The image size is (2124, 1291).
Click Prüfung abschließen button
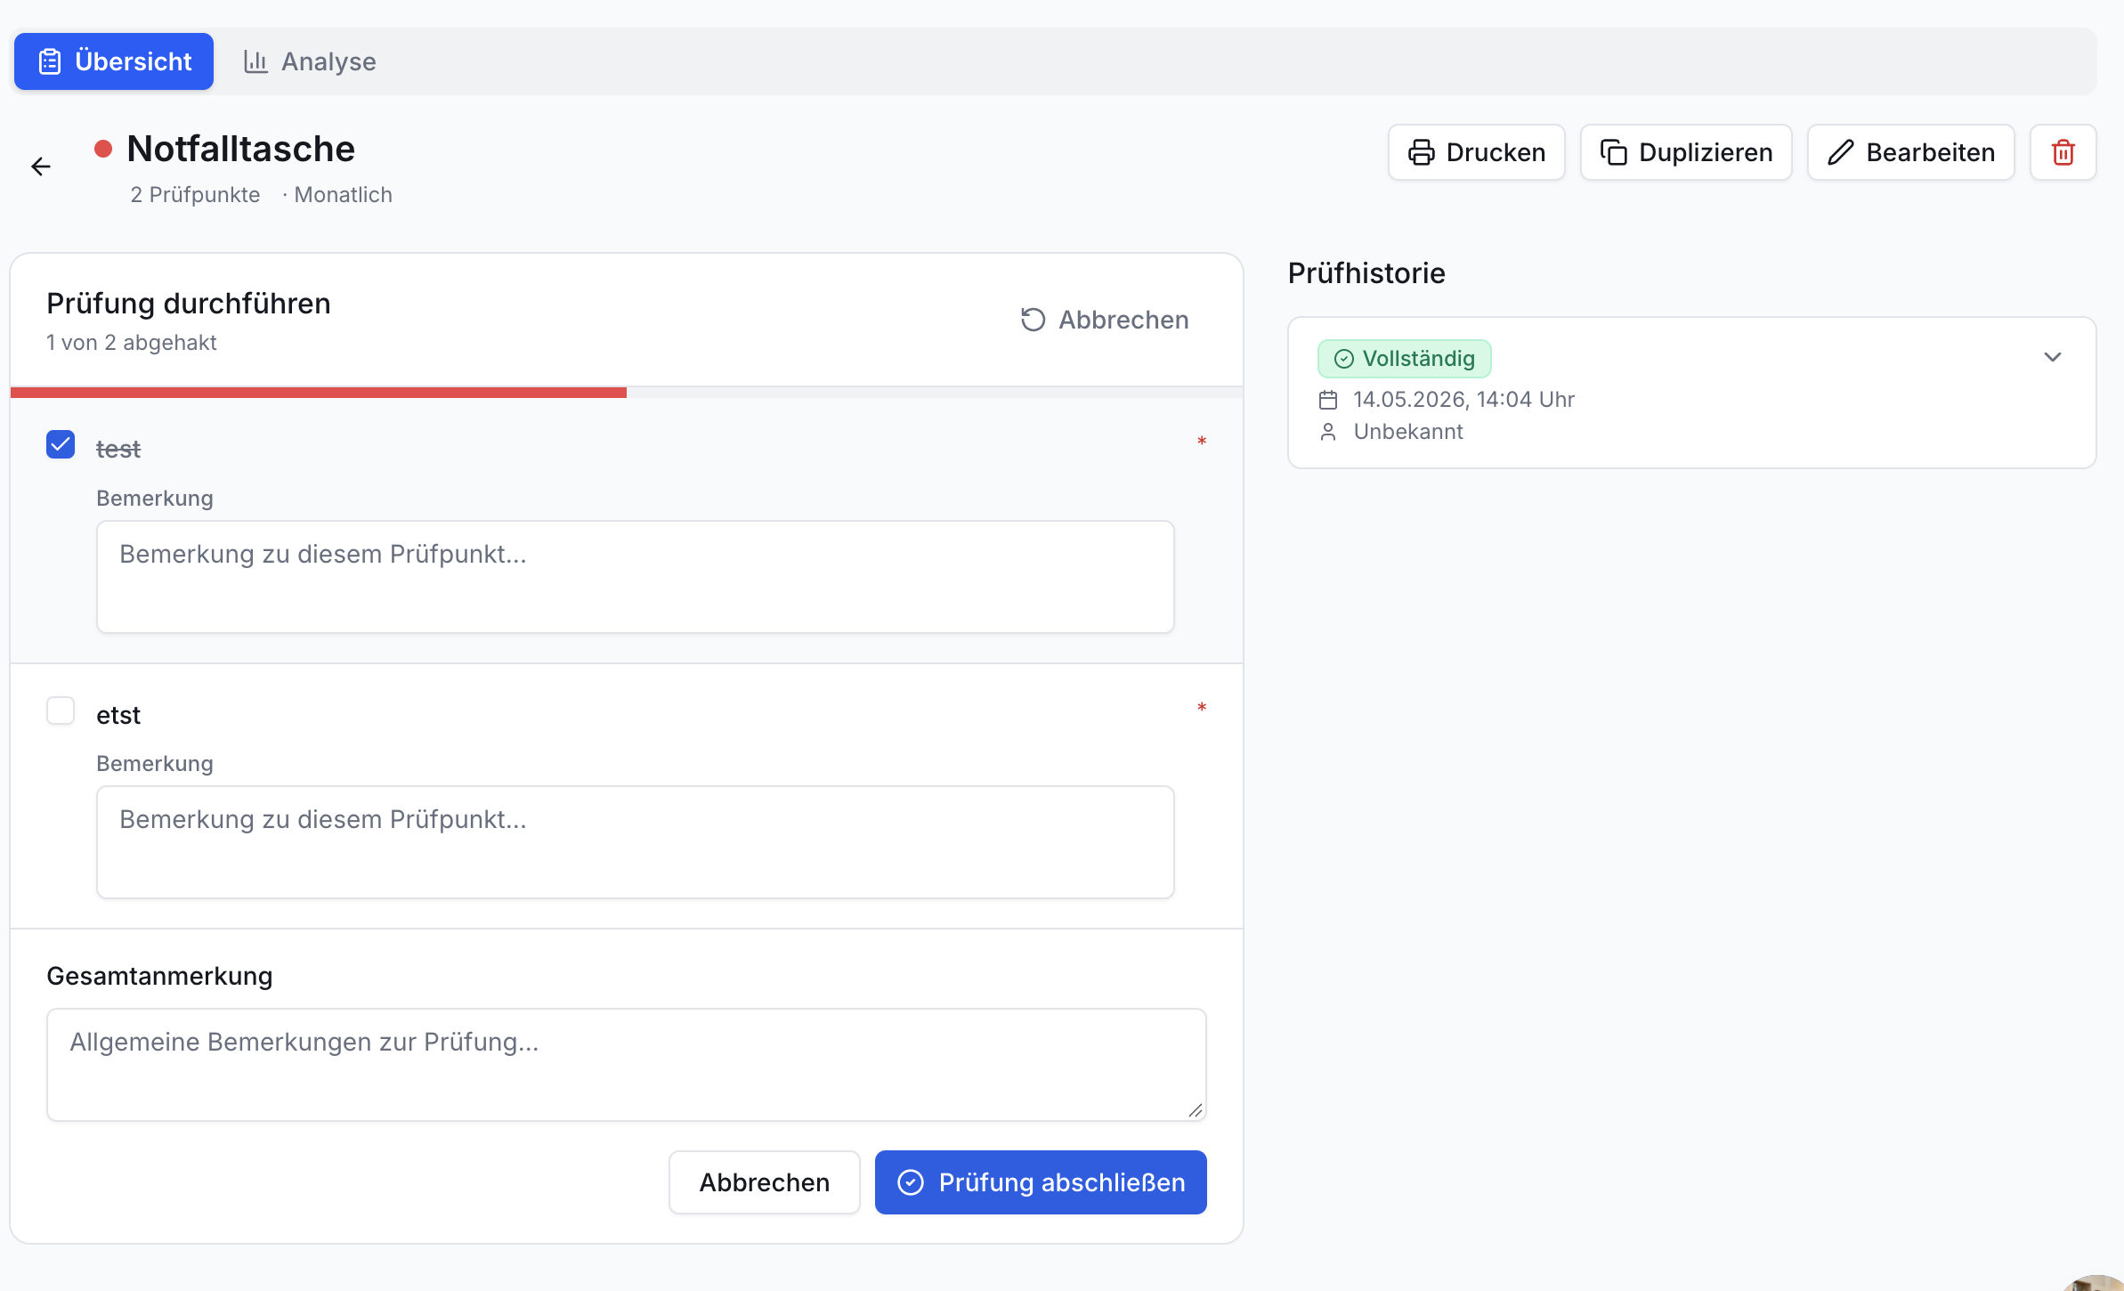point(1041,1181)
